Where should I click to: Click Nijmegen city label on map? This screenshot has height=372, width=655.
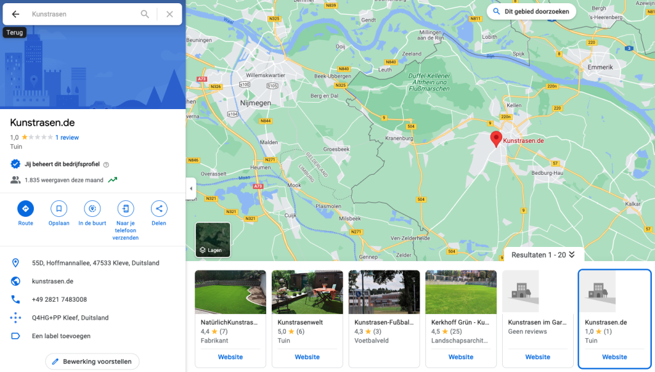click(255, 103)
